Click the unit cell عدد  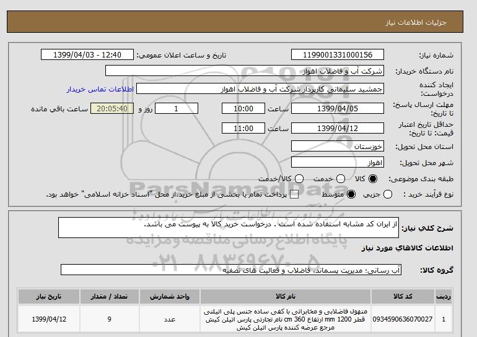click(170, 319)
